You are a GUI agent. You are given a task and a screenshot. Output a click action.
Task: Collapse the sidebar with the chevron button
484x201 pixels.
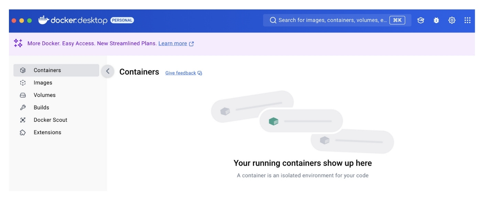pos(108,71)
